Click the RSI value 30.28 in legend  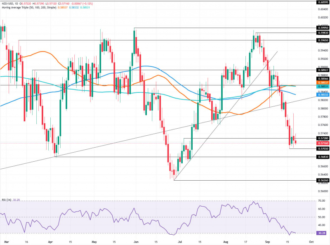pyautogui.click(x=16, y=200)
